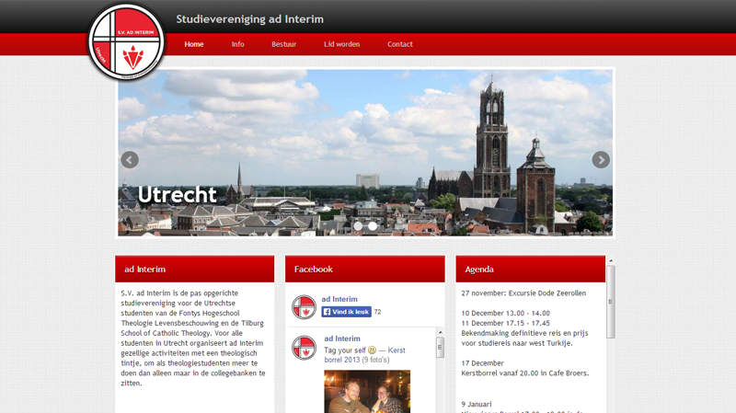Click the Studievereniging ad Interim site title

tap(249, 19)
